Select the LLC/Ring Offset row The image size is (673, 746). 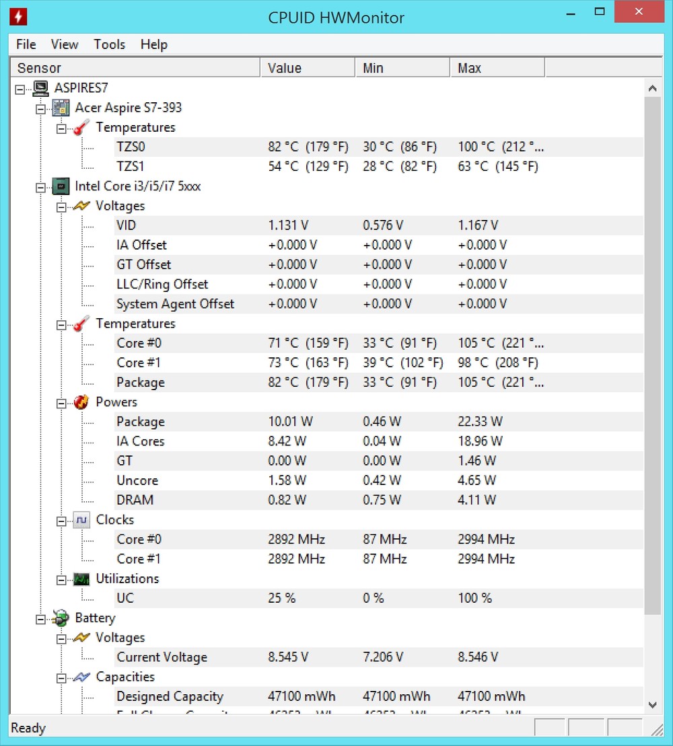[x=379, y=284]
